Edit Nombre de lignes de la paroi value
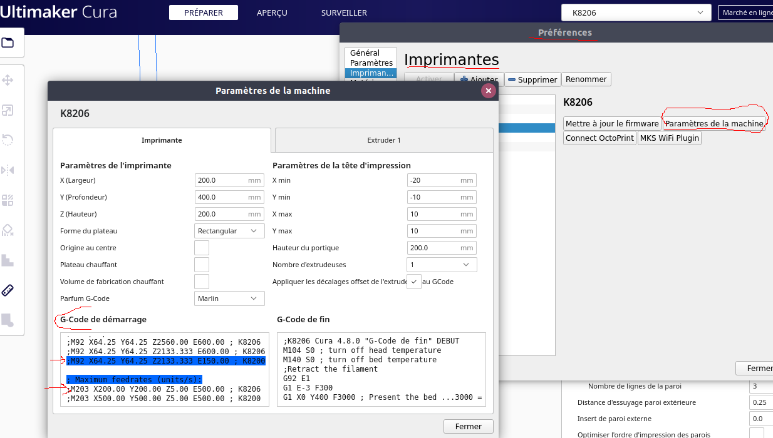The width and height of the screenshot is (773, 438). [760, 386]
